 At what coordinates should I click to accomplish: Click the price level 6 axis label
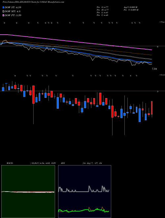point(157,47)
